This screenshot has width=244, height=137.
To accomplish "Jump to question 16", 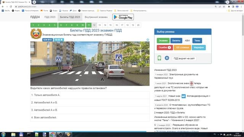I will click(117, 25).
